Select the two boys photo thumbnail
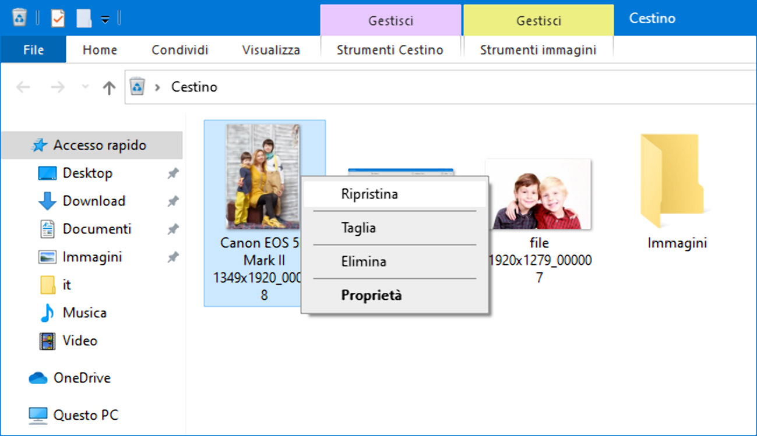The image size is (757, 436). [538, 195]
